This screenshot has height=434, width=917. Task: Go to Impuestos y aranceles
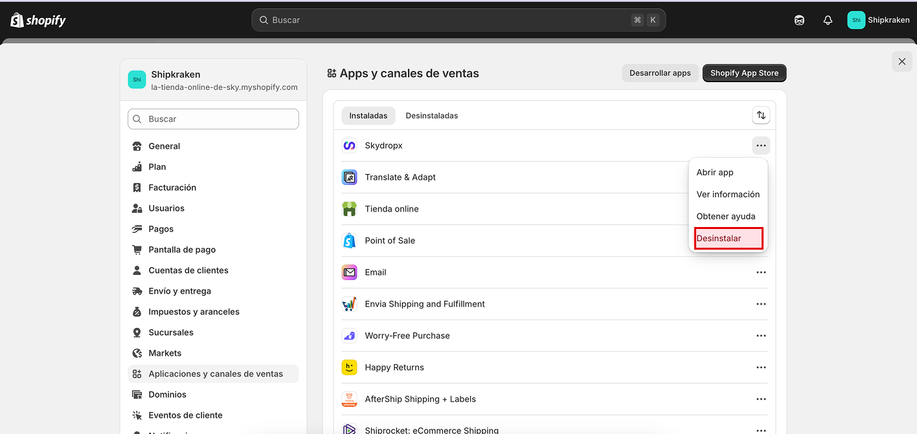pyautogui.click(x=213, y=312)
